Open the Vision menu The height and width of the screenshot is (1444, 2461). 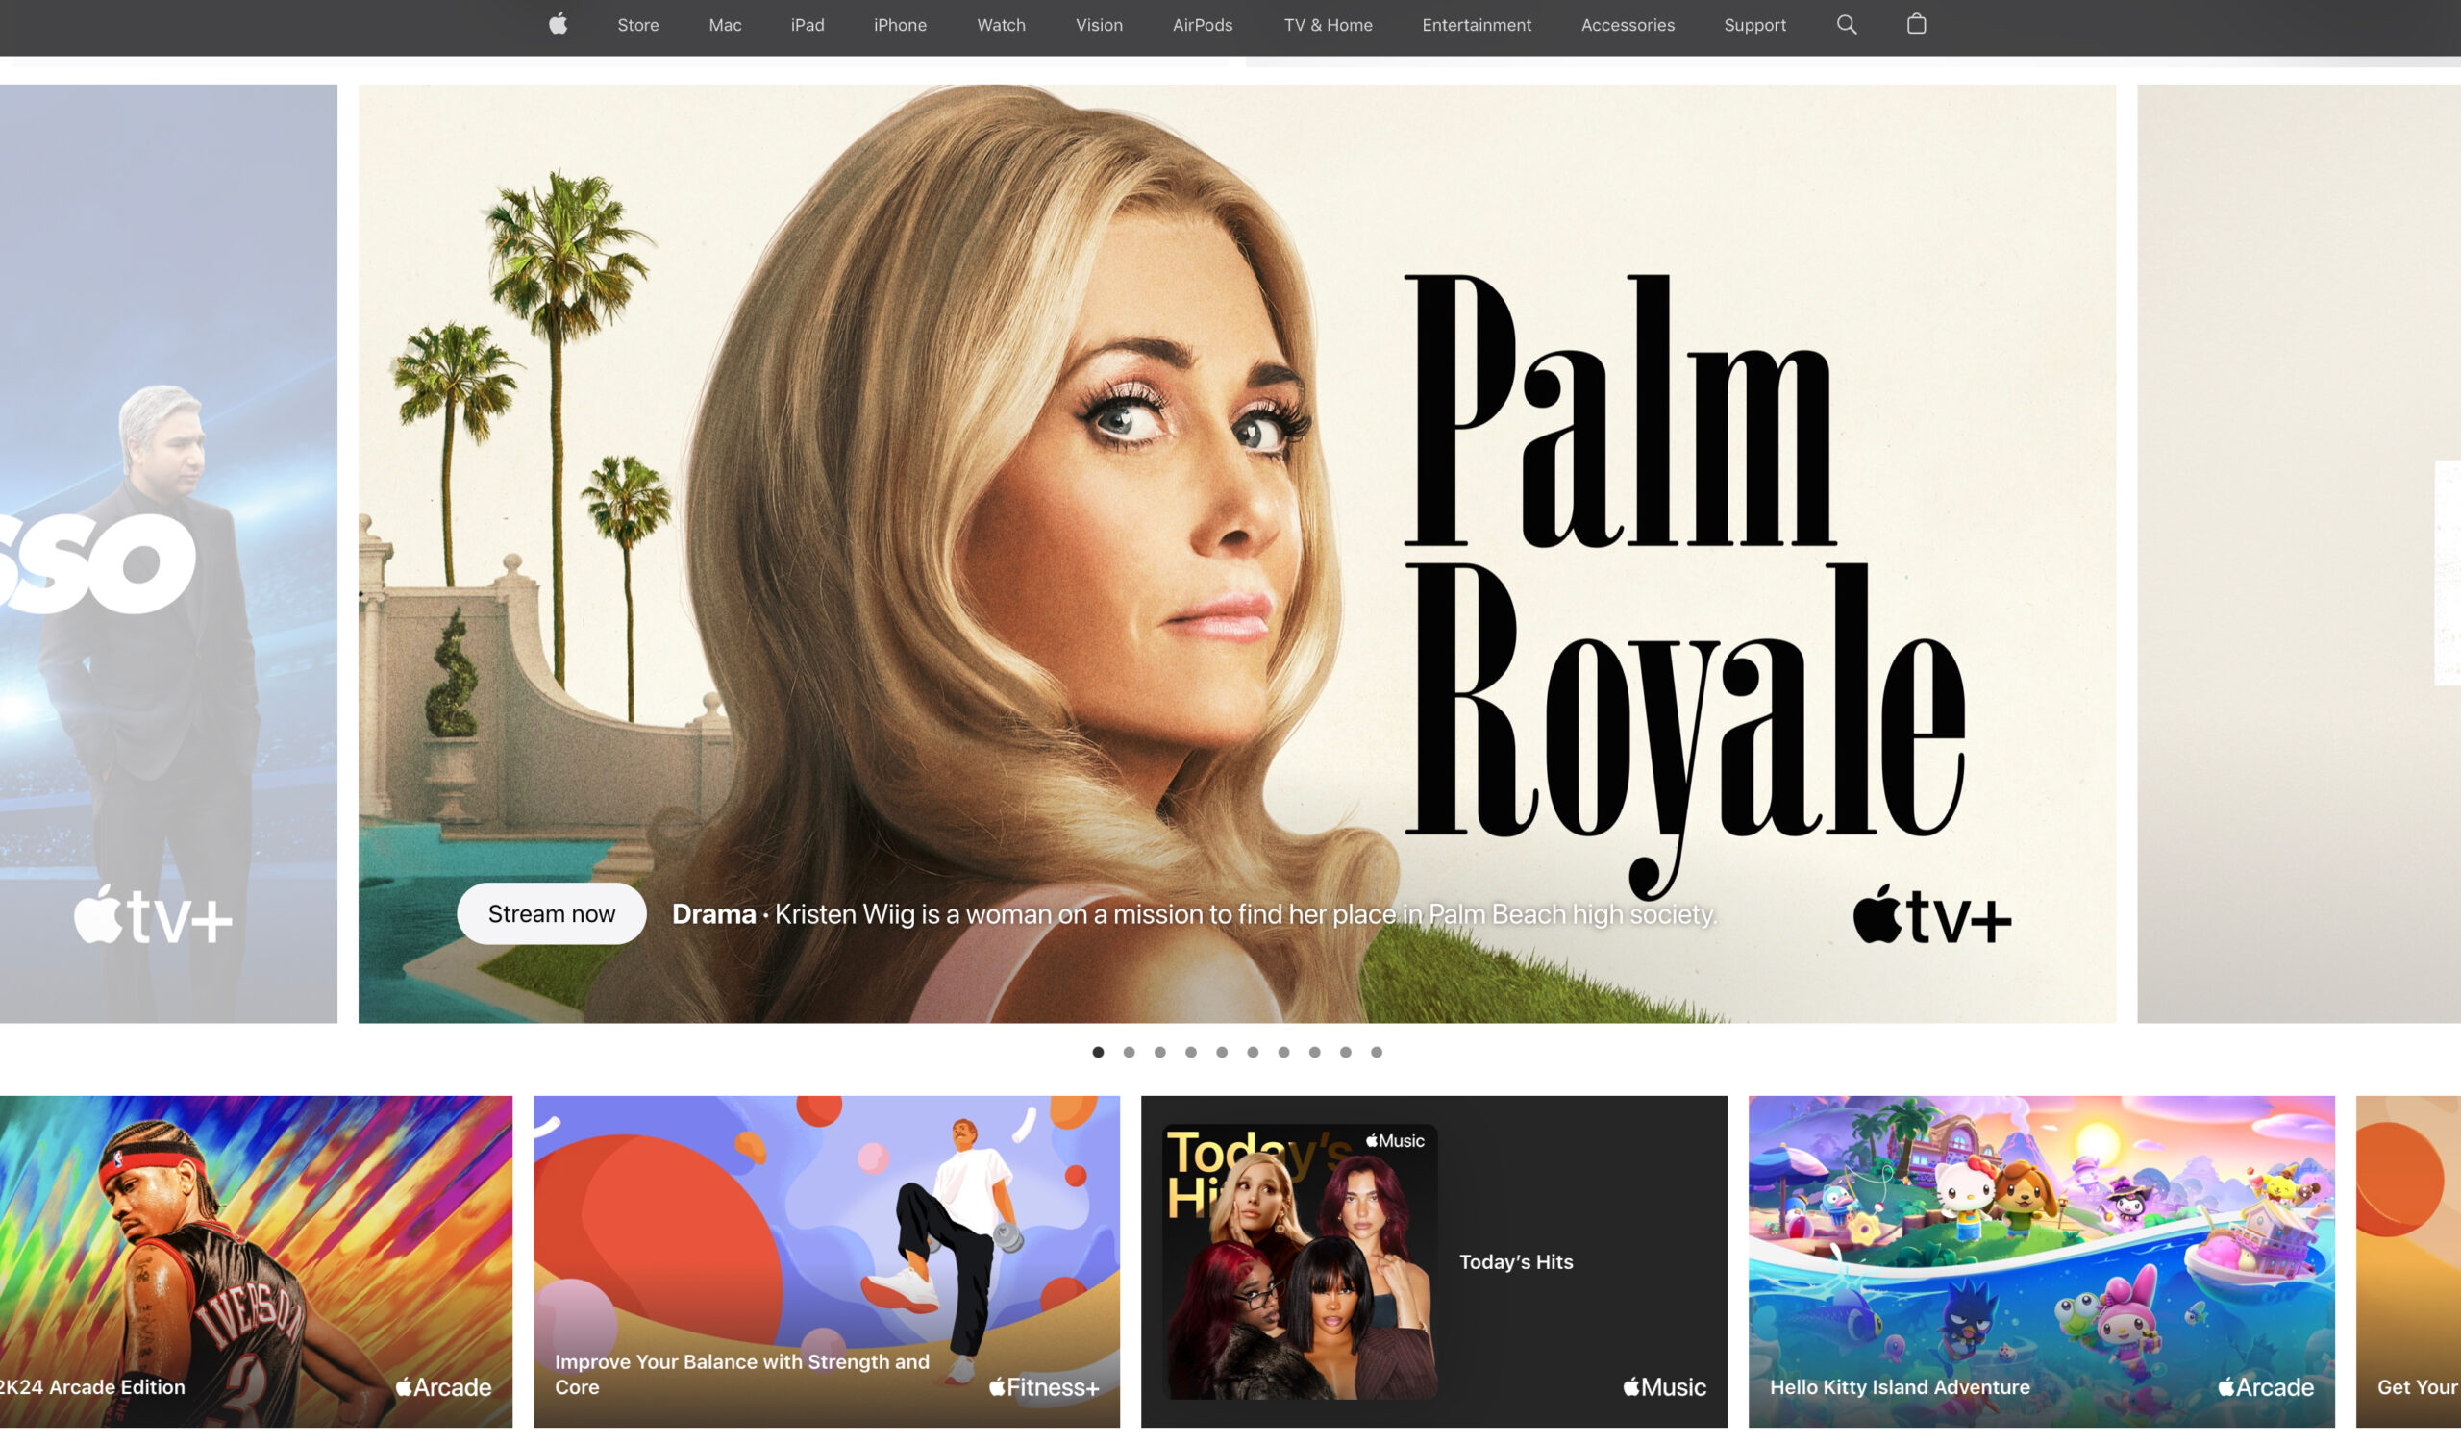coord(1099,25)
